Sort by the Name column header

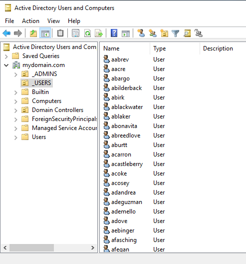(x=125, y=48)
